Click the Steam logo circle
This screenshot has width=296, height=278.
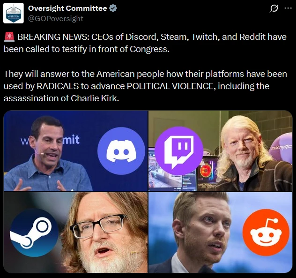(x=34, y=233)
